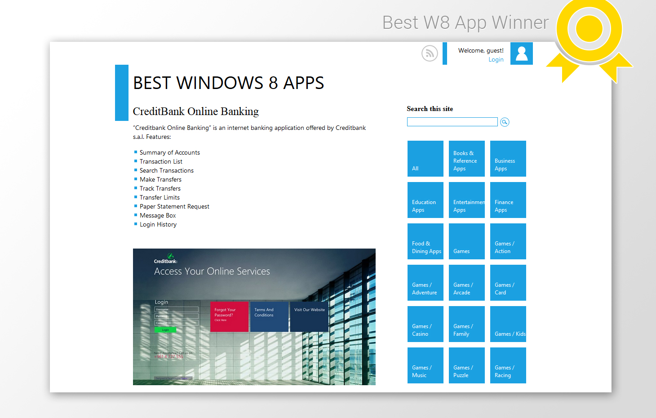Click 'Transfer Limits' list item

160,198
